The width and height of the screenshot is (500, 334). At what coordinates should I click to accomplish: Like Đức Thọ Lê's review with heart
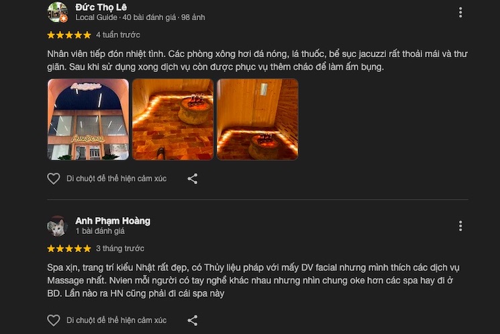click(x=54, y=179)
